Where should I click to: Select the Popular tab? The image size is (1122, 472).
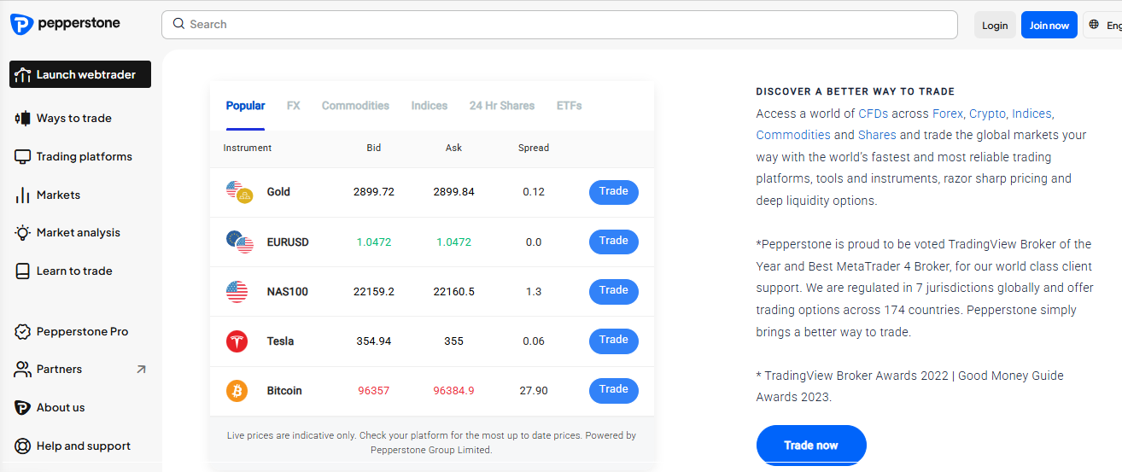245,106
